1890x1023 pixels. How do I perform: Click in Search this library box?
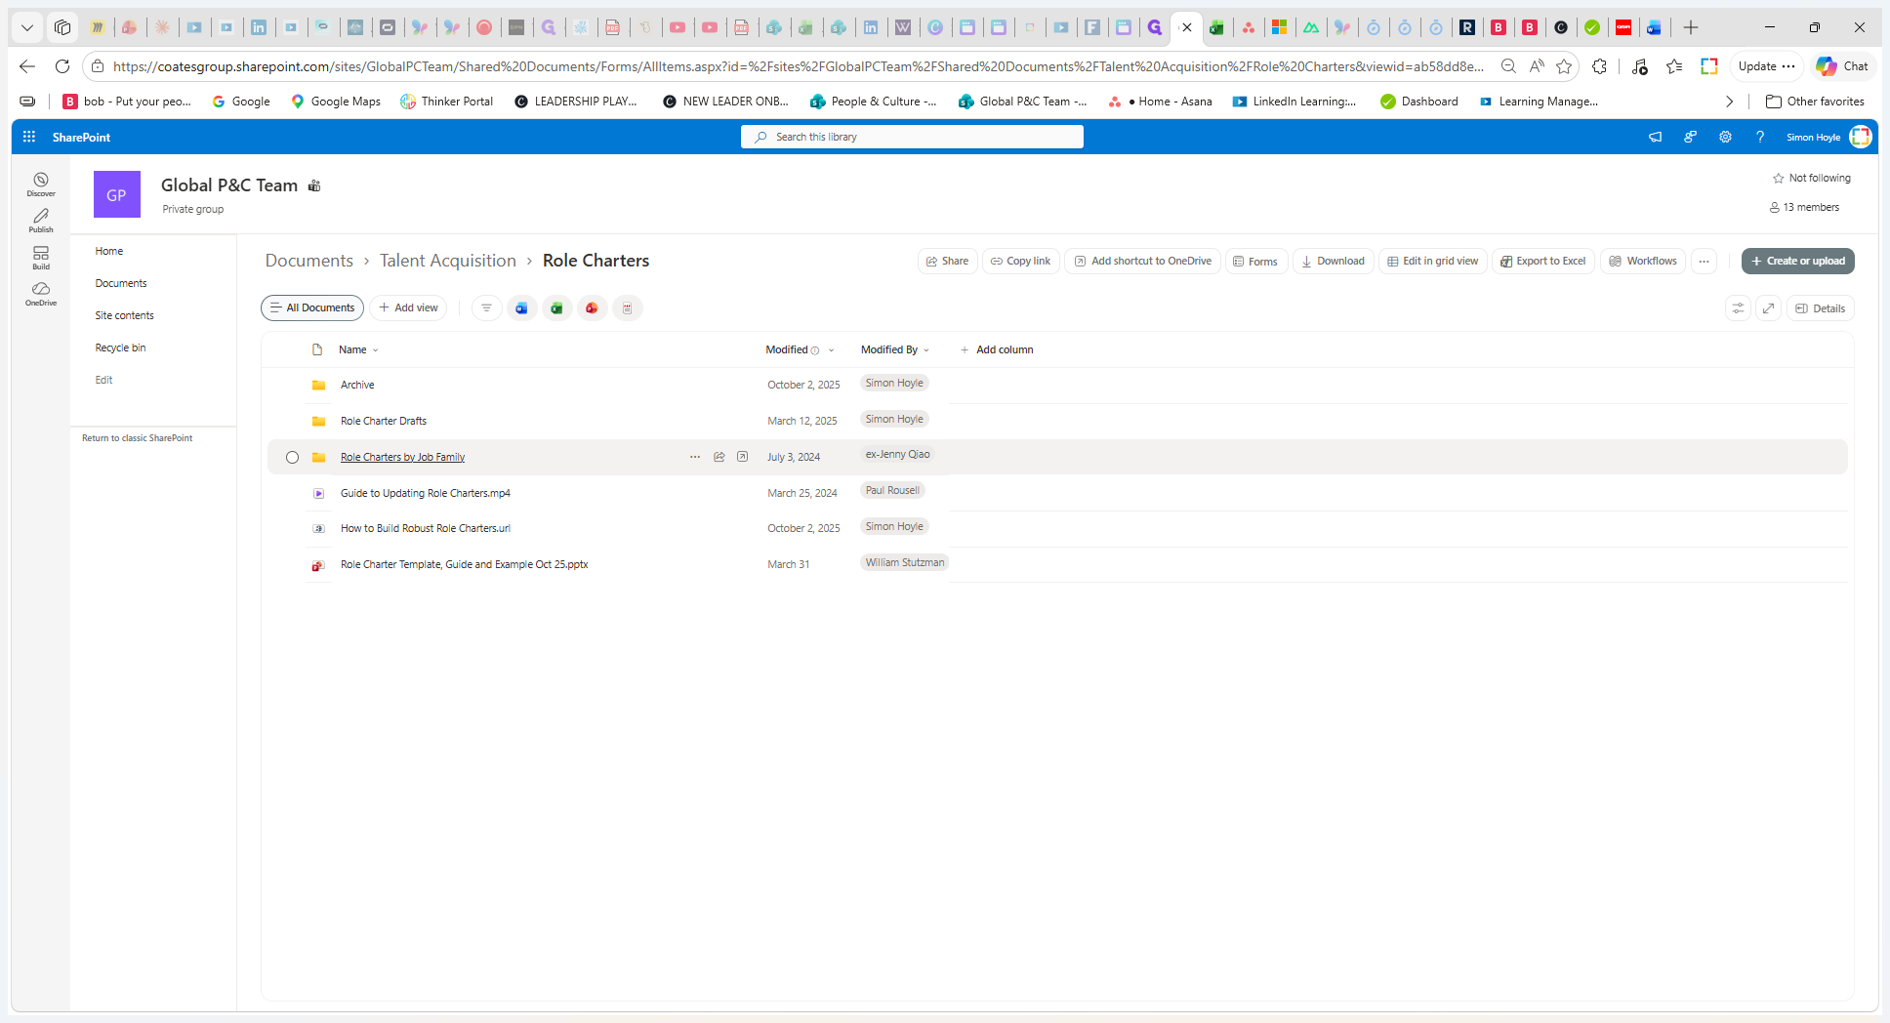point(912,137)
